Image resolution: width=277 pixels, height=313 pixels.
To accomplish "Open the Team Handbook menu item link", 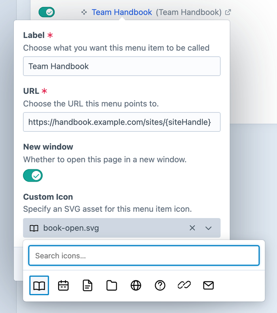I will point(122,12).
